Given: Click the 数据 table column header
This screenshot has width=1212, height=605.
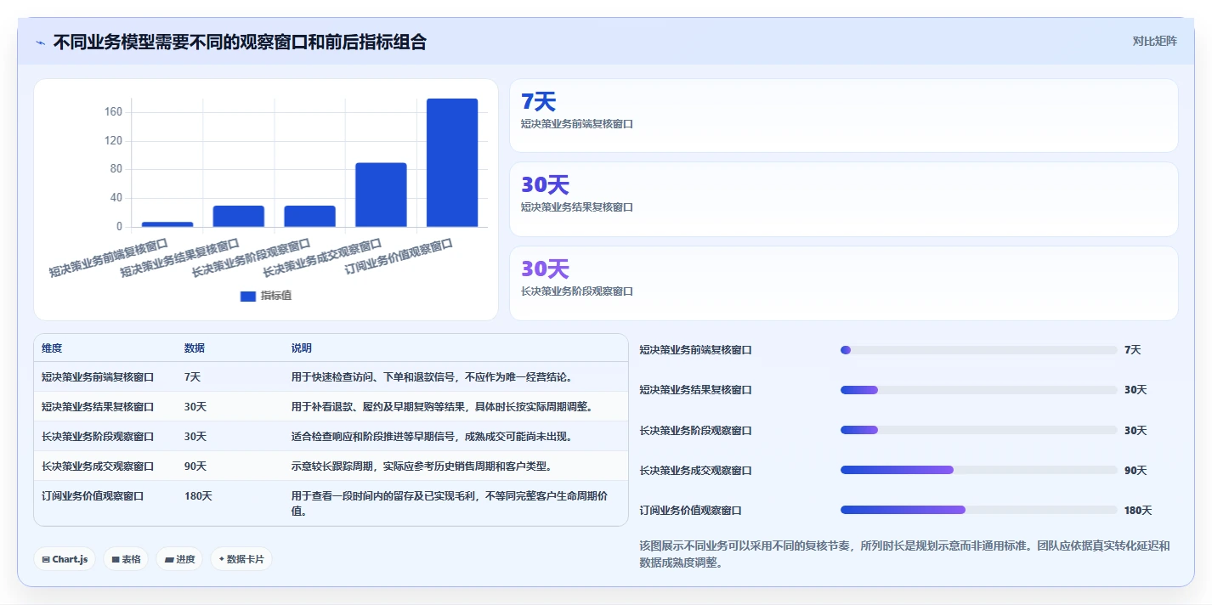Looking at the screenshot, I should tap(194, 348).
